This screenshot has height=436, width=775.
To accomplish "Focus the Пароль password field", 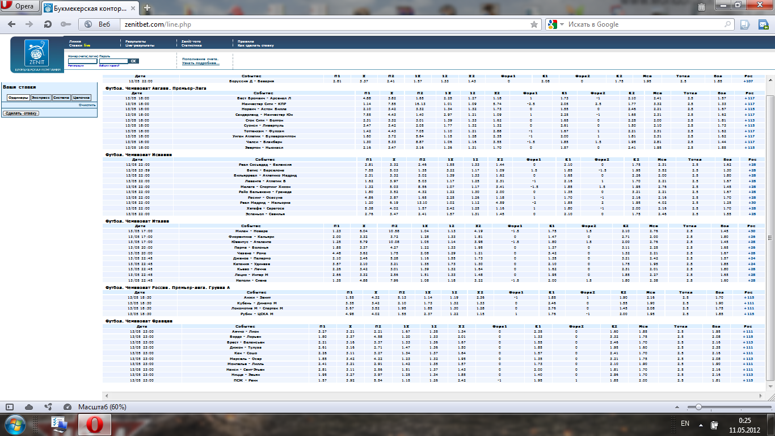I will click(113, 61).
